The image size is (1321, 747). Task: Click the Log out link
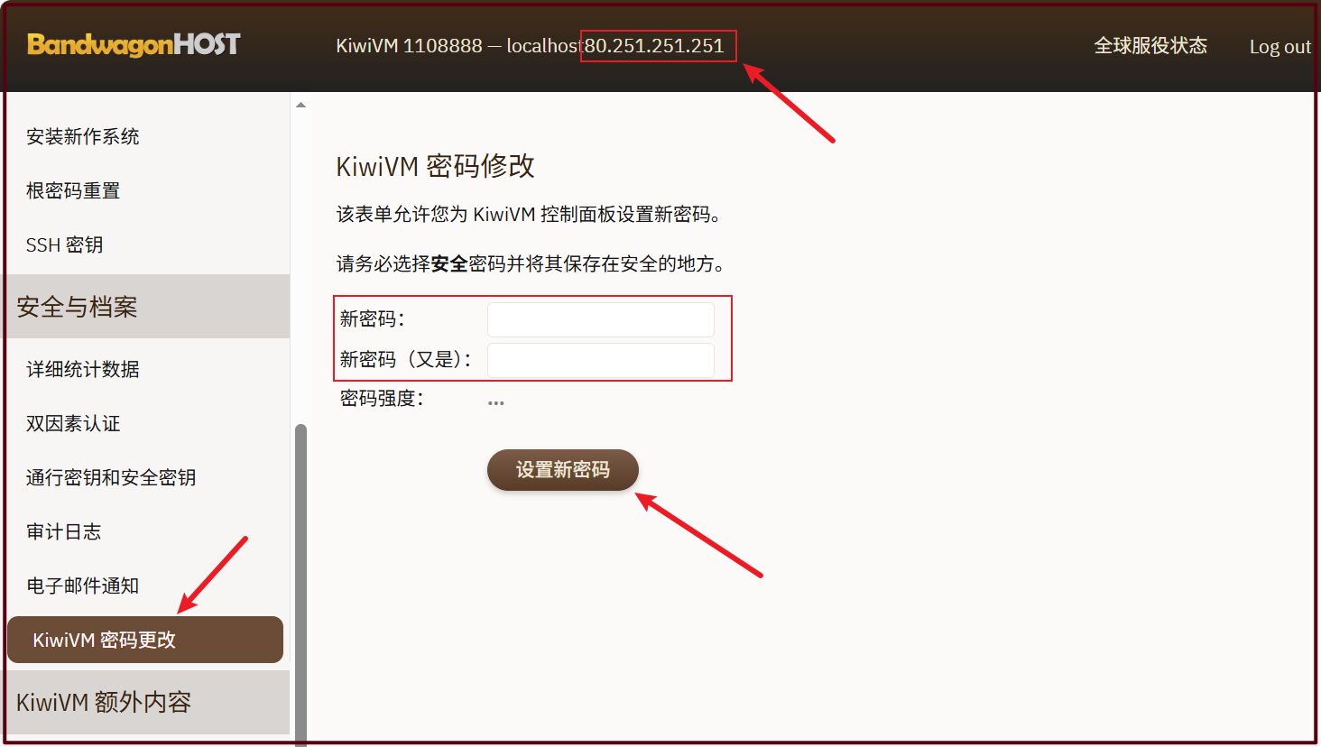coord(1279,47)
